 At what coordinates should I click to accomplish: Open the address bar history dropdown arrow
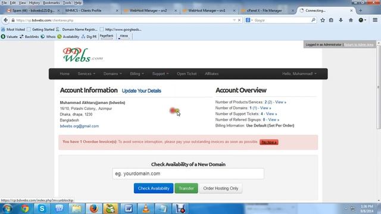coord(234,20)
